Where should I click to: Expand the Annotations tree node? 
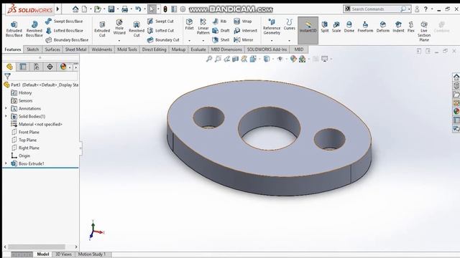(6, 108)
